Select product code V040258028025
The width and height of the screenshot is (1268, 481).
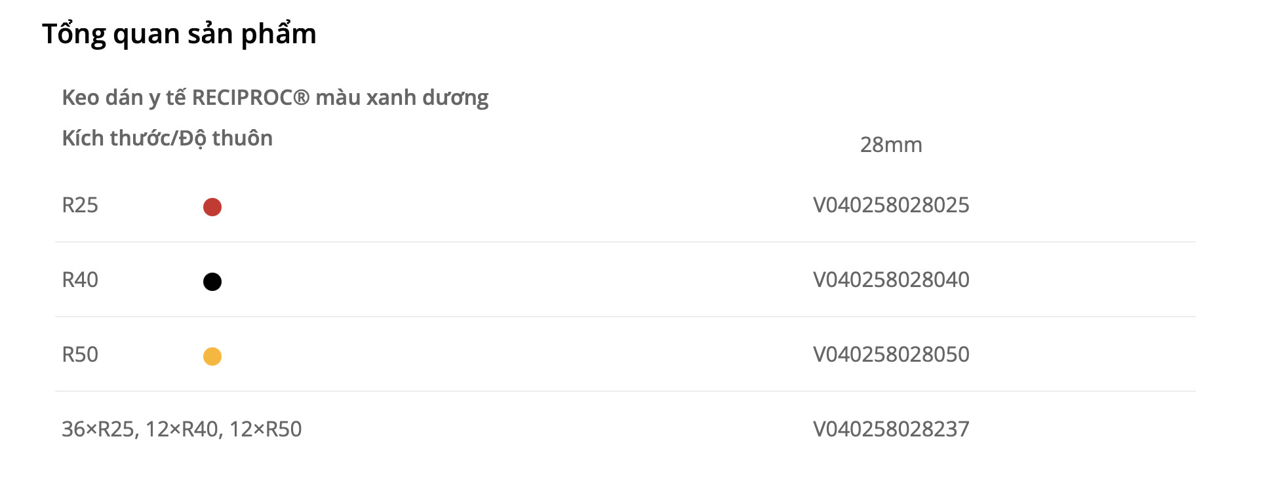coord(890,205)
